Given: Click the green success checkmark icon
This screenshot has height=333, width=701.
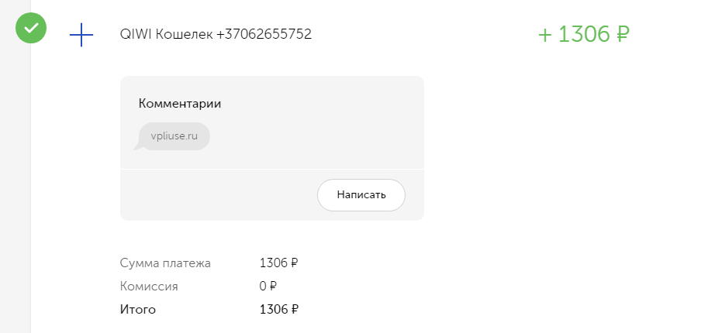Looking at the screenshot, I should click(31, 28).
